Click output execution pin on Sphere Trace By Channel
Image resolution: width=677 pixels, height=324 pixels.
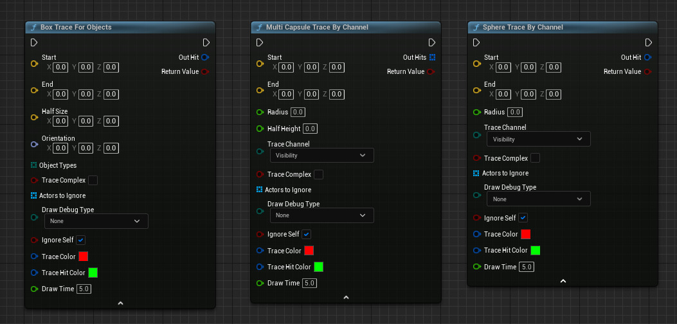tap(649, 42)
